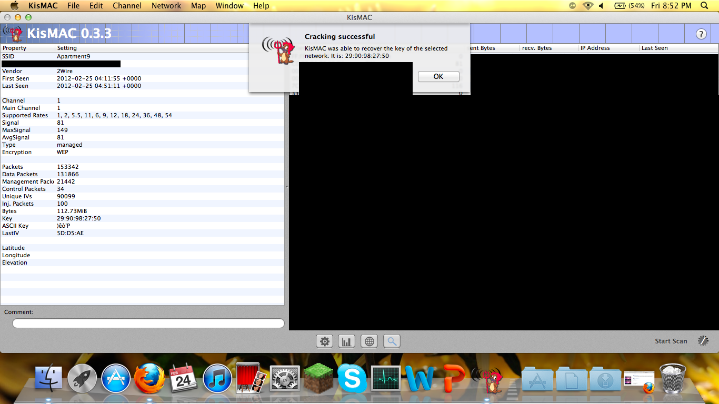
Task: Click the two-dot status icon in menu bar
Action: tap(573, 6)
